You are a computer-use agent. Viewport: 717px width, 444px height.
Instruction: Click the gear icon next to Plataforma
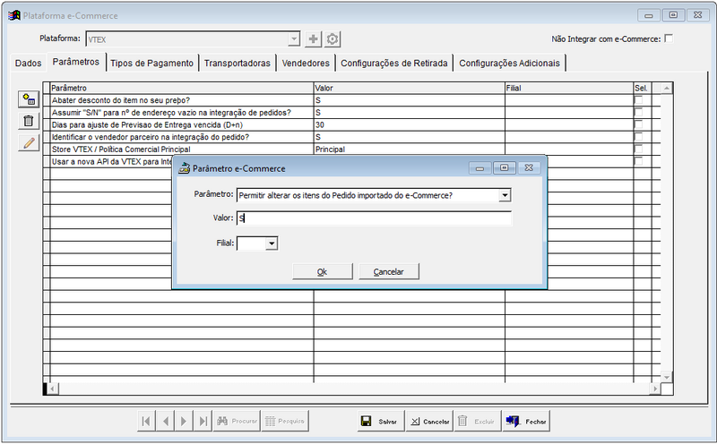click(x=333, y=39)
